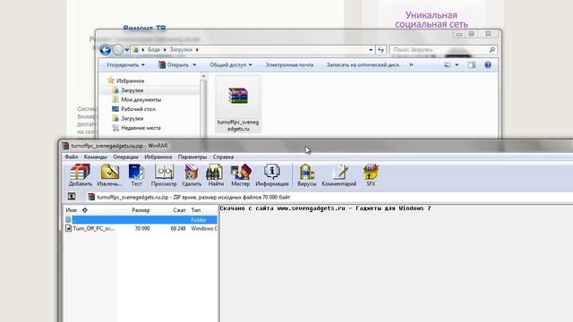Select the turnoffpc_sevengadgets.ru archive file thumbnail
Viewport: 573px width, 322px height.
(x=238, y=105)
